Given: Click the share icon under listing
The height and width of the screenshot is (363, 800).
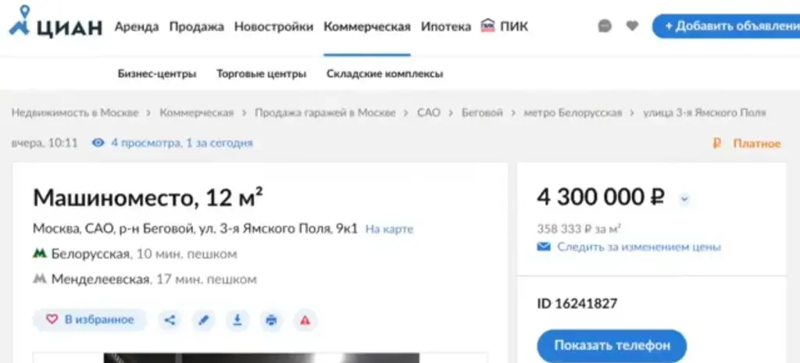Looking at the screenshot, I should [x=170, y=319].
